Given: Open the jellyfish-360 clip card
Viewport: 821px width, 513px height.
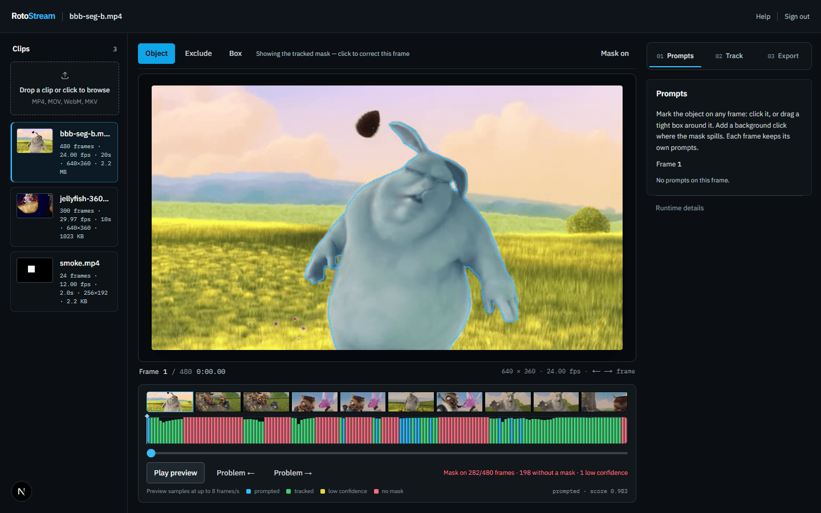Looking at the screenshot, I should 64,217.
